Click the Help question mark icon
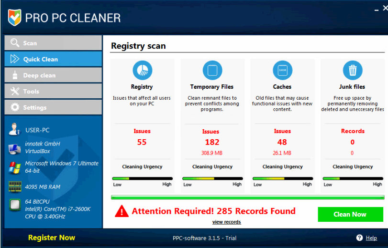This screenshot has height=248, width=388. pyautogui.click(x=359, y=238)
